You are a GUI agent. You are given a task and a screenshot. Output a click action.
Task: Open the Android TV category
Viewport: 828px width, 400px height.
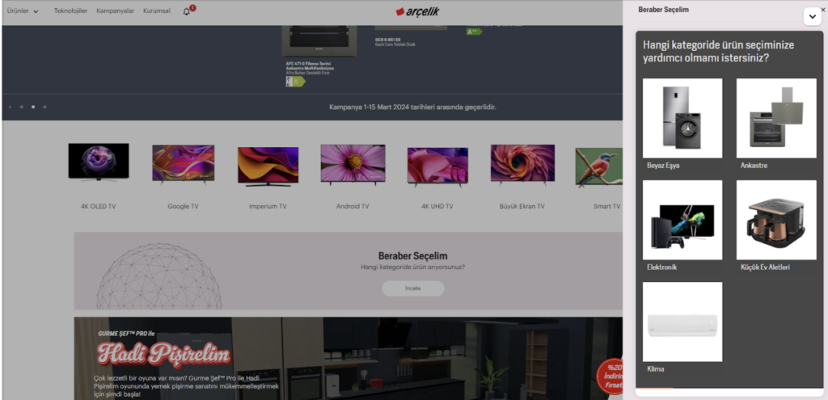coord(353,177)
